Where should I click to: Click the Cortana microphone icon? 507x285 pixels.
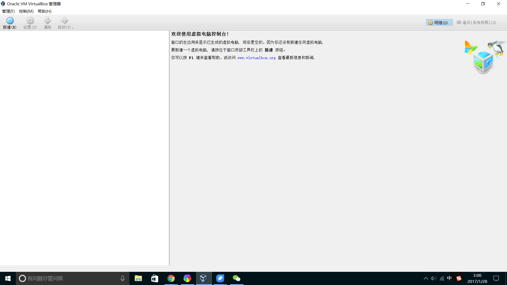point(123,278)
